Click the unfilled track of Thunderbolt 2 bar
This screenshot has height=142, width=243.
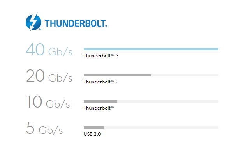[185, 75]
